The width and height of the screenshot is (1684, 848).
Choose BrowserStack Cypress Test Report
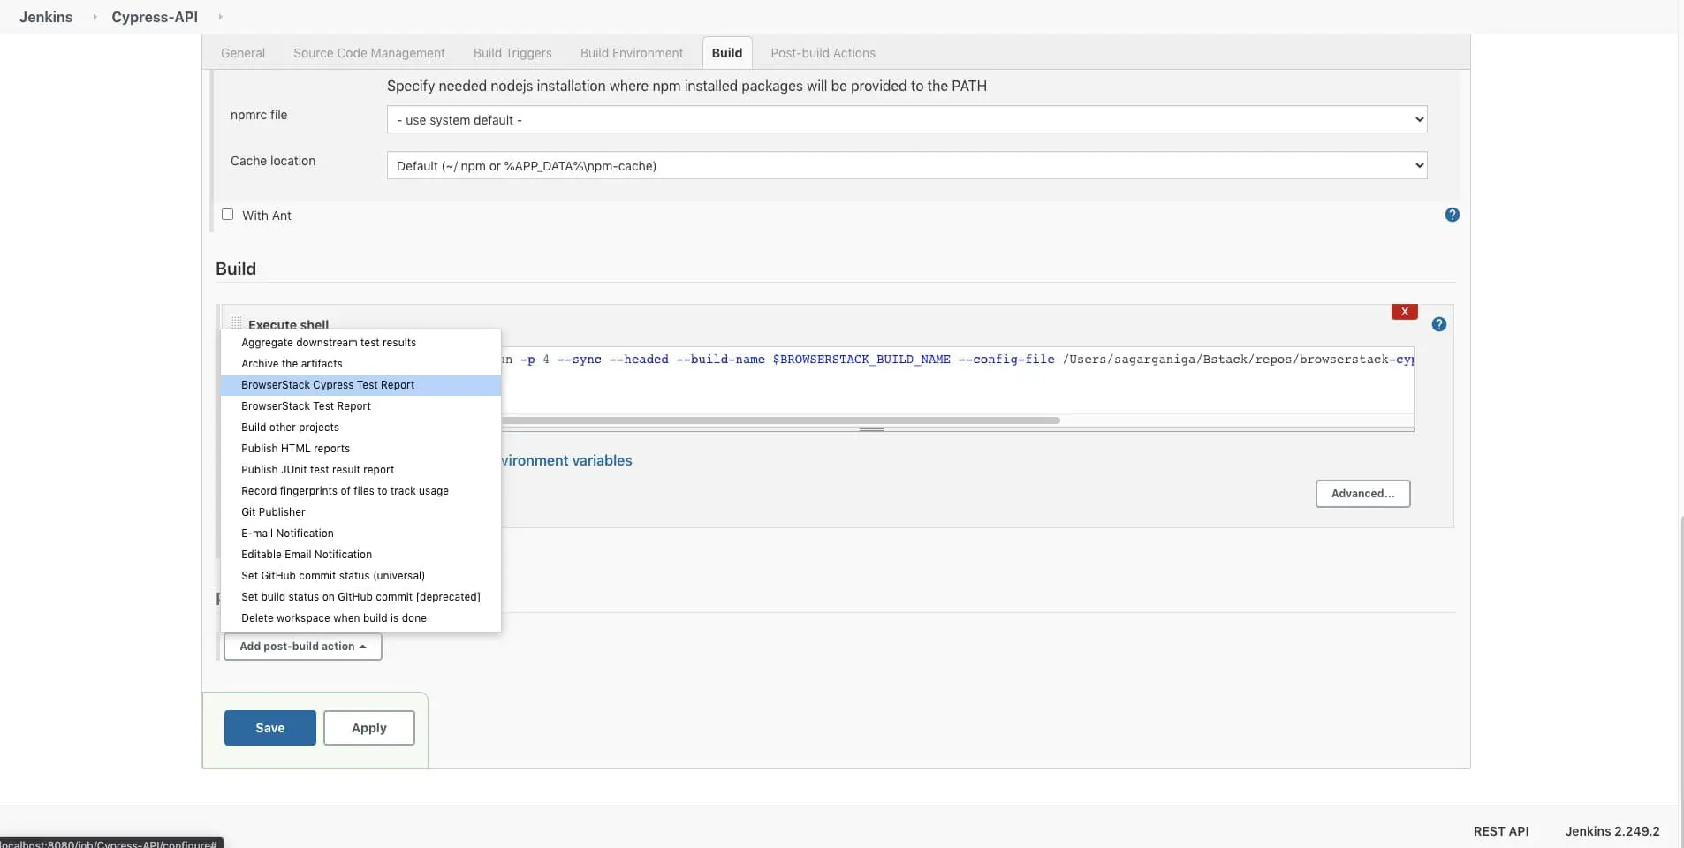(328, 385)
